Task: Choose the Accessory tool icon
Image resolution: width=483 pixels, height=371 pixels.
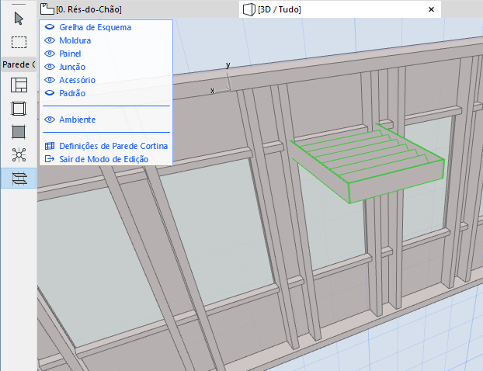Action: [x=19, y=179]
